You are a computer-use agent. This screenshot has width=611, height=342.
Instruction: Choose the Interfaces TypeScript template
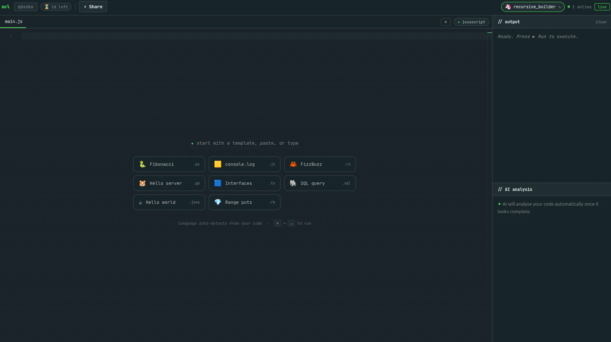click(x=245, y=183)
